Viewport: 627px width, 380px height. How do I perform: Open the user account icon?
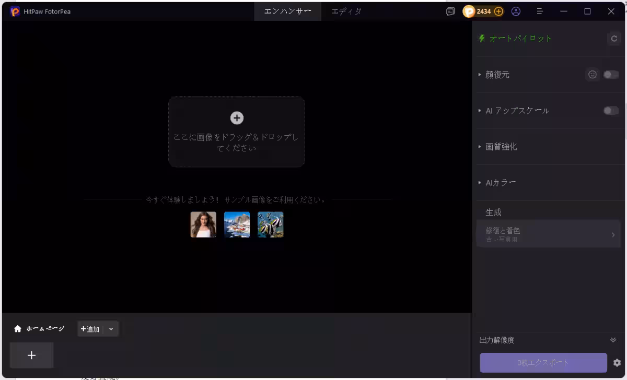click(515, 11)
